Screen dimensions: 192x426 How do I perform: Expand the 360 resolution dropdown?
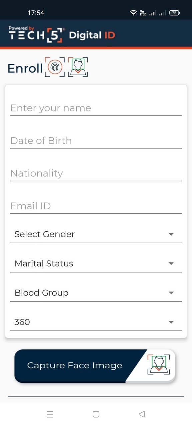click(96, 322)
